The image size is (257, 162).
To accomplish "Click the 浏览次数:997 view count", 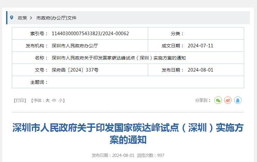I will click(150, 155).
